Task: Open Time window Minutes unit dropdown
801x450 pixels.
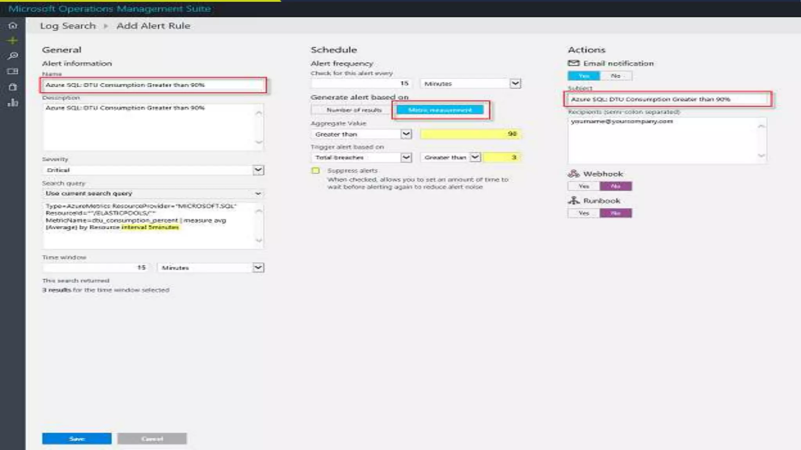Action: pyautogui.click(x=211, y=268)
